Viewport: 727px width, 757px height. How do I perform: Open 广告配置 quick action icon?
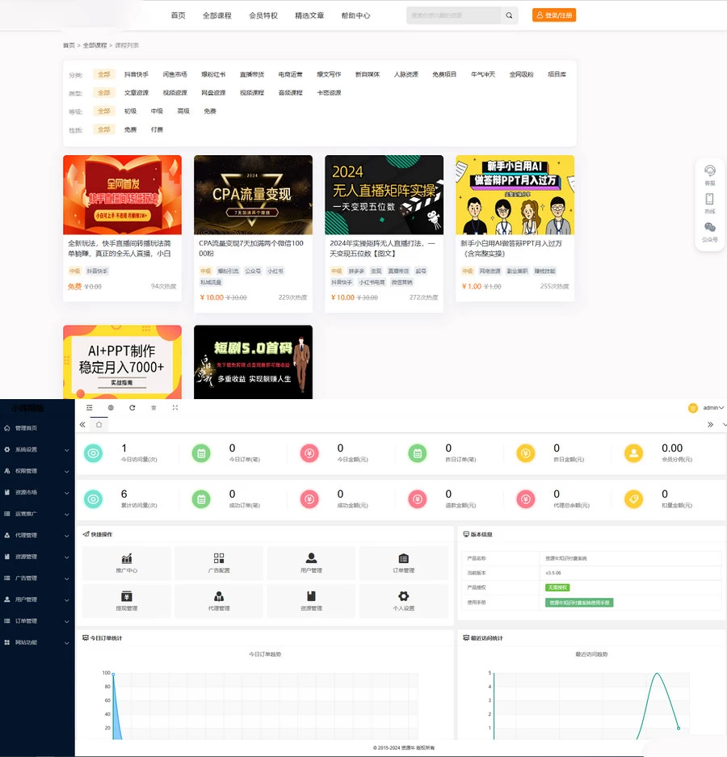(219, 558)
